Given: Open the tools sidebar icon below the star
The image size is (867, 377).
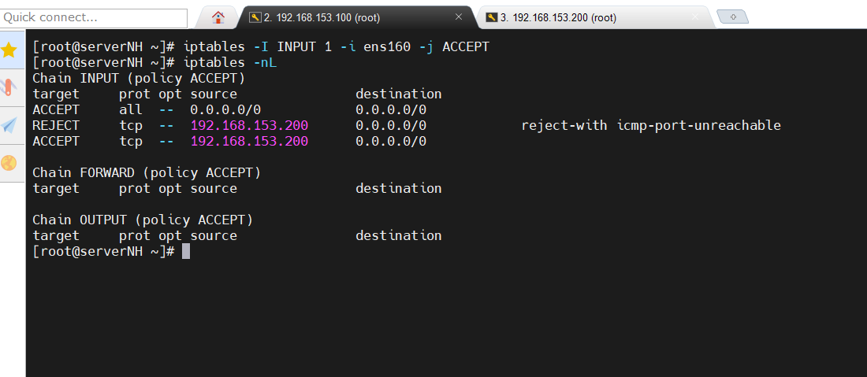Looking at the screenshot, I should click(9, 87).
